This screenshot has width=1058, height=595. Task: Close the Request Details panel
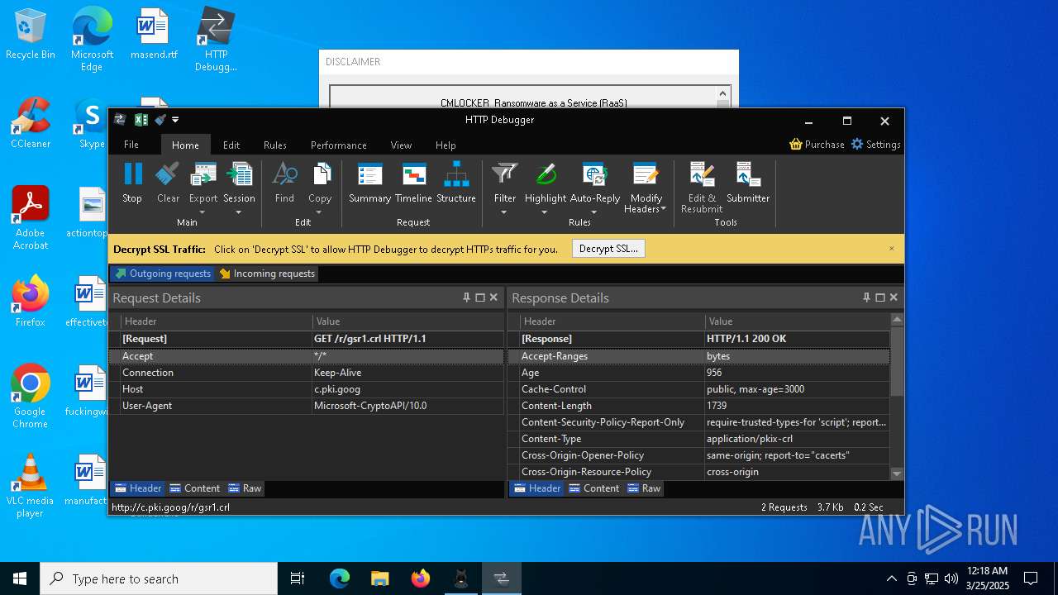493,297
